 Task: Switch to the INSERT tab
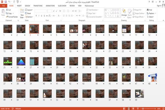(19, 6)
